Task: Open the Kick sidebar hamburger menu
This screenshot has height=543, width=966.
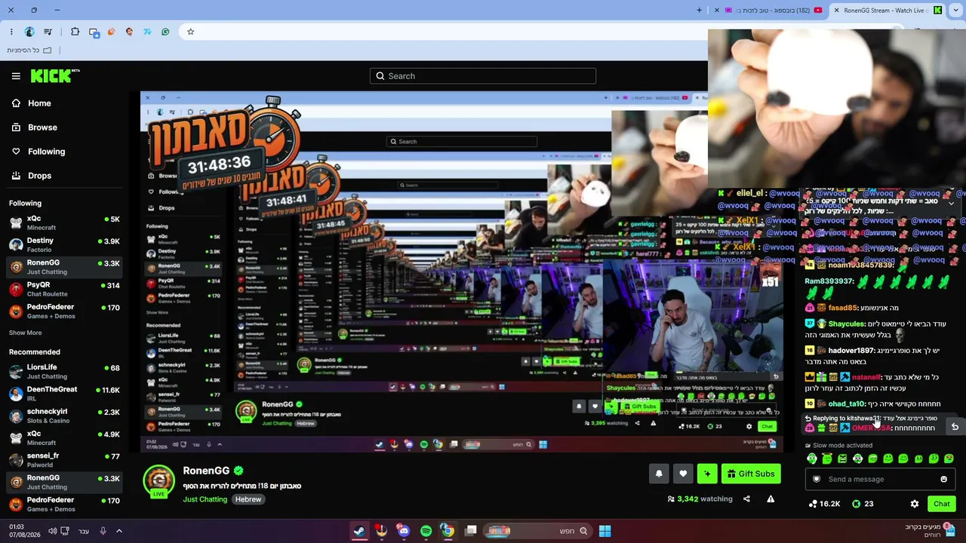Action: pyautogui.click(x=16, y=76)
